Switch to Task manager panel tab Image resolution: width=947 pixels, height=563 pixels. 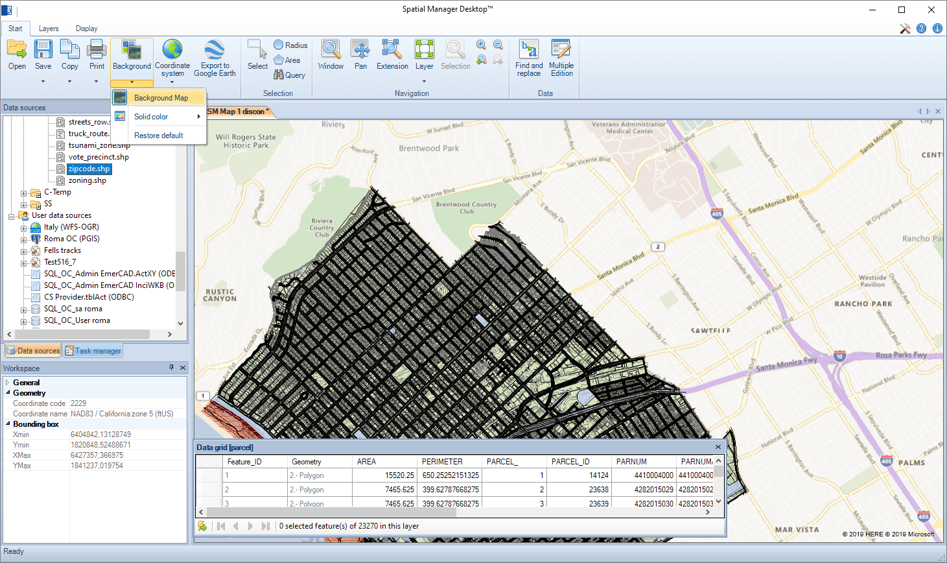(x=93, y=351)
